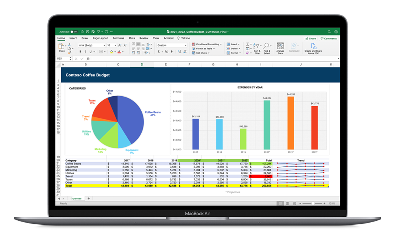Click the red Font Color A
This screenshot has width=398, height=245.
pyautogui.click(x=119, y=52)
